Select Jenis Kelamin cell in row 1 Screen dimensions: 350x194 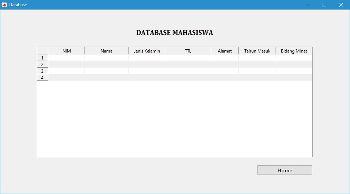point(147,58)
